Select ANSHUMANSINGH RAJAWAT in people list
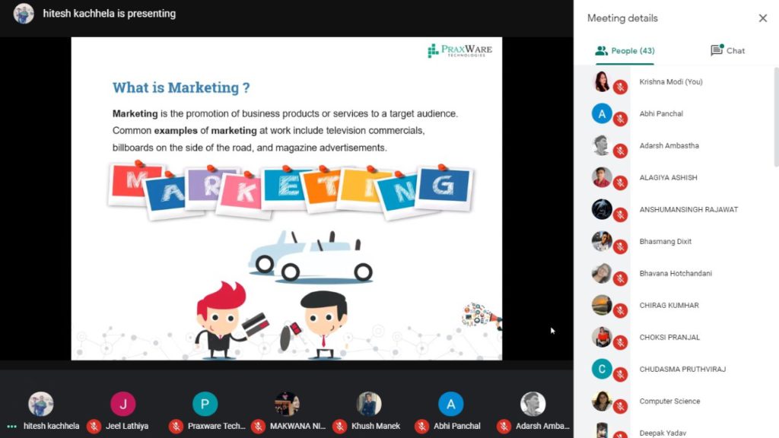Screen dimensions: 779x438 point(688,210)
